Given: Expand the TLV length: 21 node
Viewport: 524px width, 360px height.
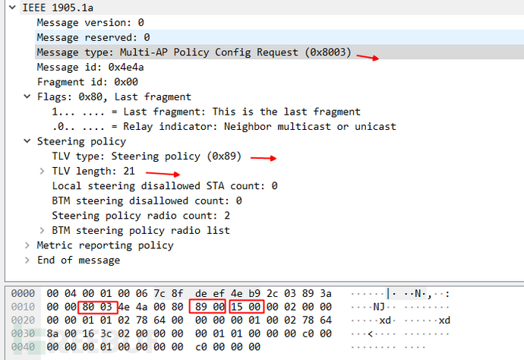Looking at the screenshot, I should click(42, 171).
